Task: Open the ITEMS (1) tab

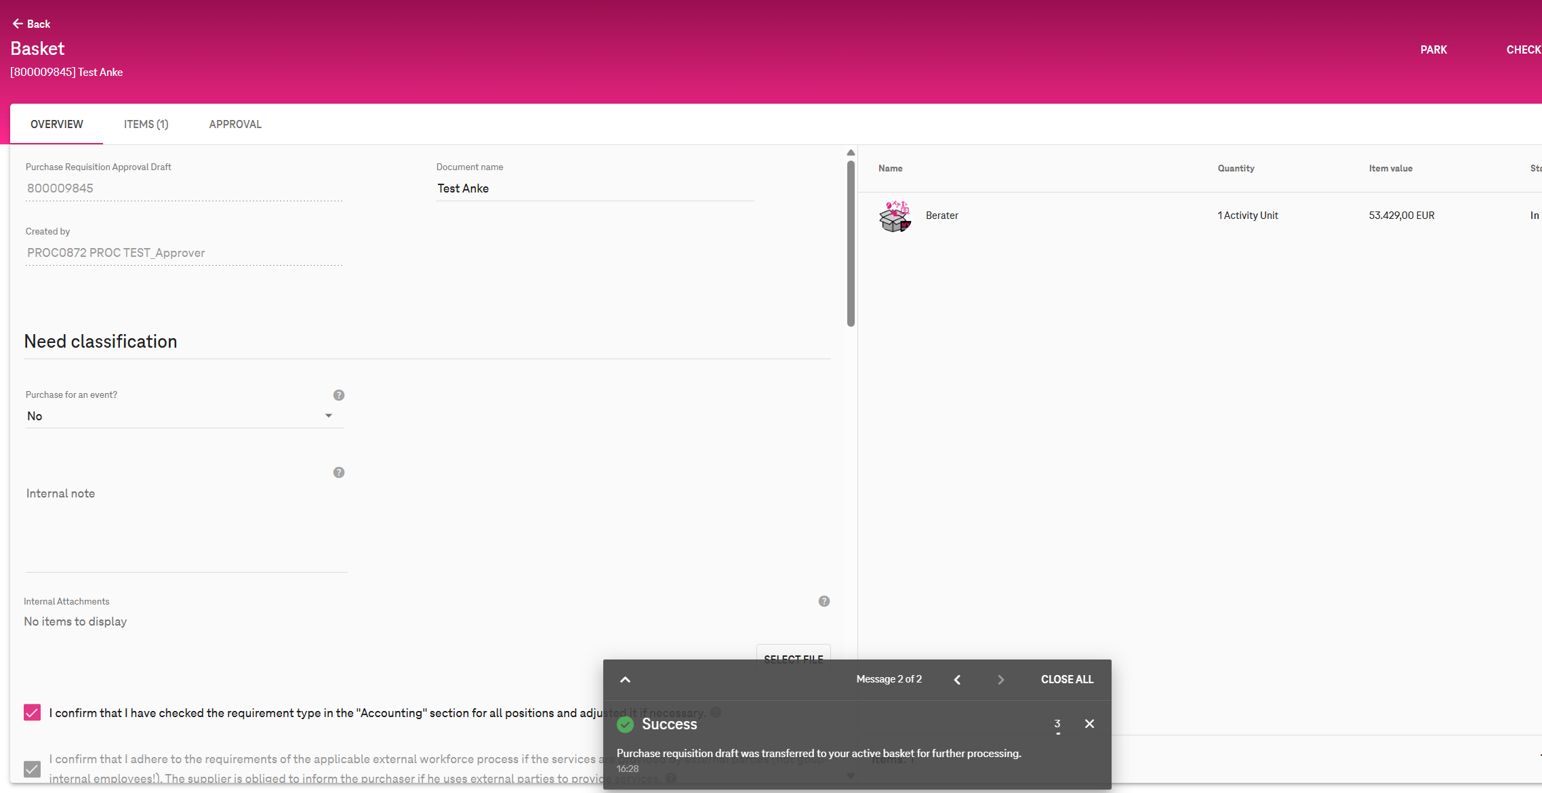Action: click(146, 124)
